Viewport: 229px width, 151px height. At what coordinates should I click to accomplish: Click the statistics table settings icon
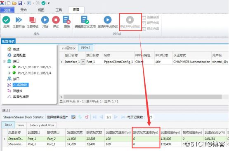[x=73, y=117]
